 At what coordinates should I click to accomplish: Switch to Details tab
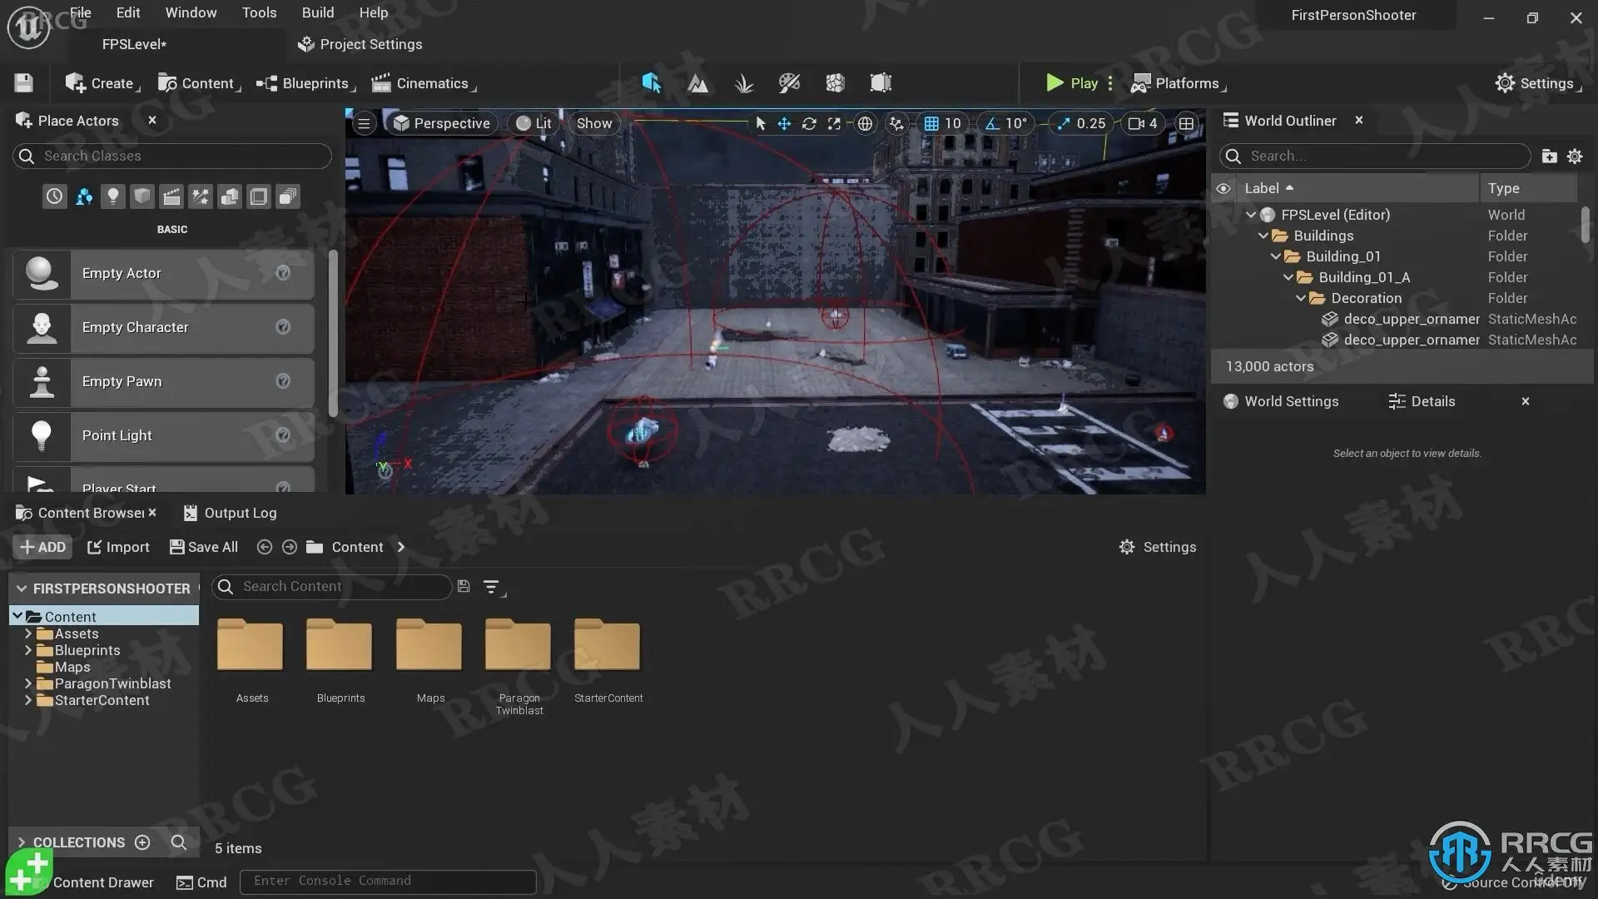(1422, 401)
